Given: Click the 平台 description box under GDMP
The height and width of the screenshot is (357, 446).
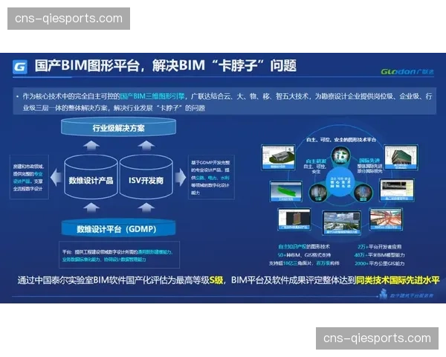Looking at the screenshot, I should pyautogui.click(x=119, y=255).
